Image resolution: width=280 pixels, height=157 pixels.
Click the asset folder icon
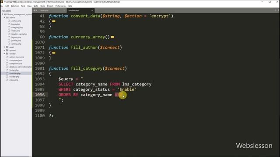point(7,47)
